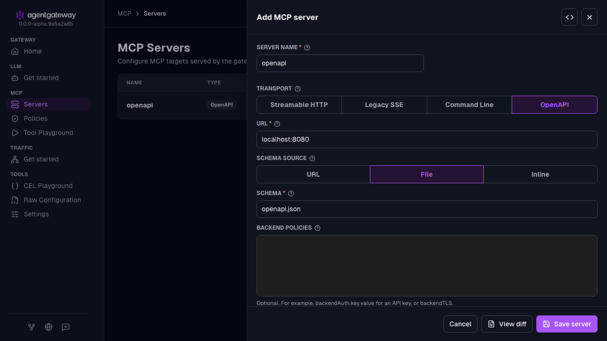Click the Policies shield icon

coord(15,118)
